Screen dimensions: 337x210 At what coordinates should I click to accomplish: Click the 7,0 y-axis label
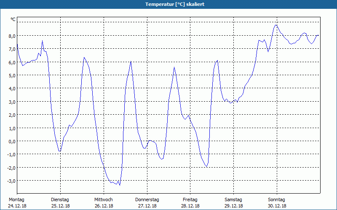pyautogui.click(x=12, y=49)
